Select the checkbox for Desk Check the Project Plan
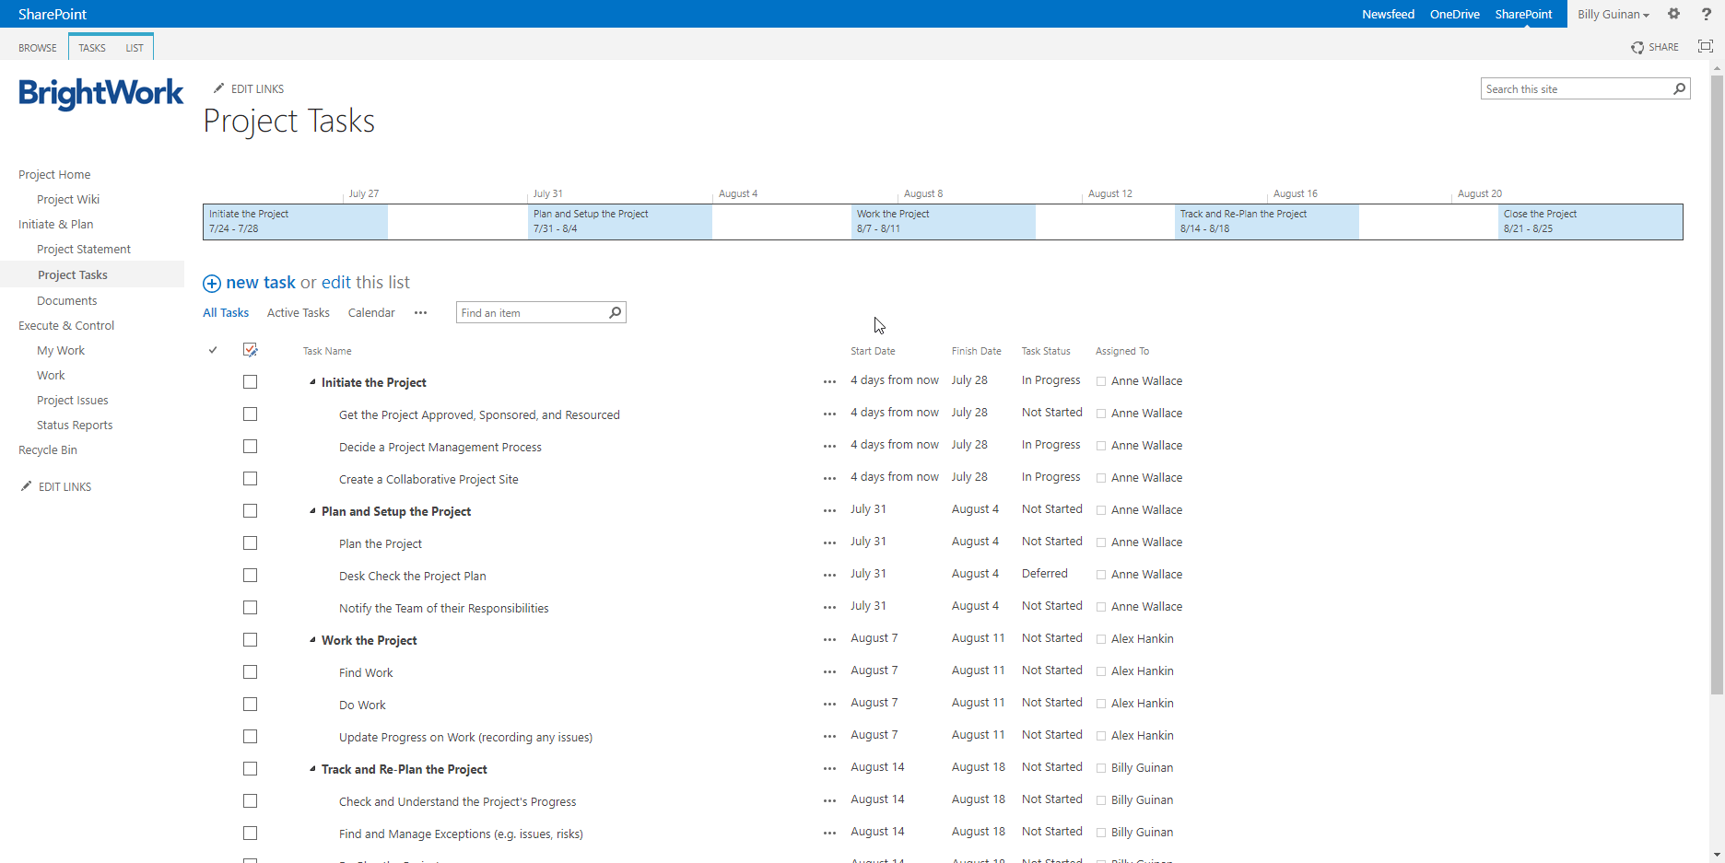This screenshot has width=1725, height=863. tap(250, 575)
